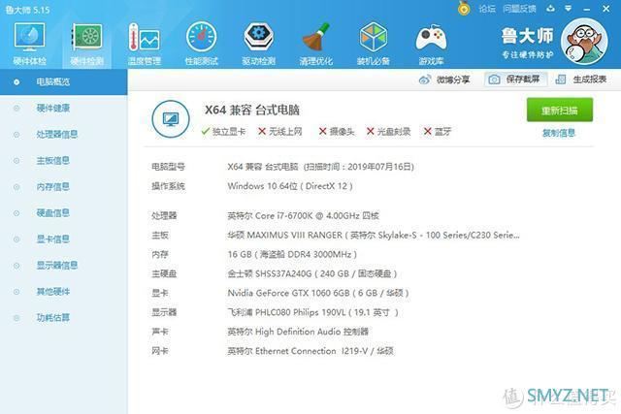Screen dimensions: 621x414
Task: Select 显卡信息 sidebar item
Action: click(x=63, y=239)
